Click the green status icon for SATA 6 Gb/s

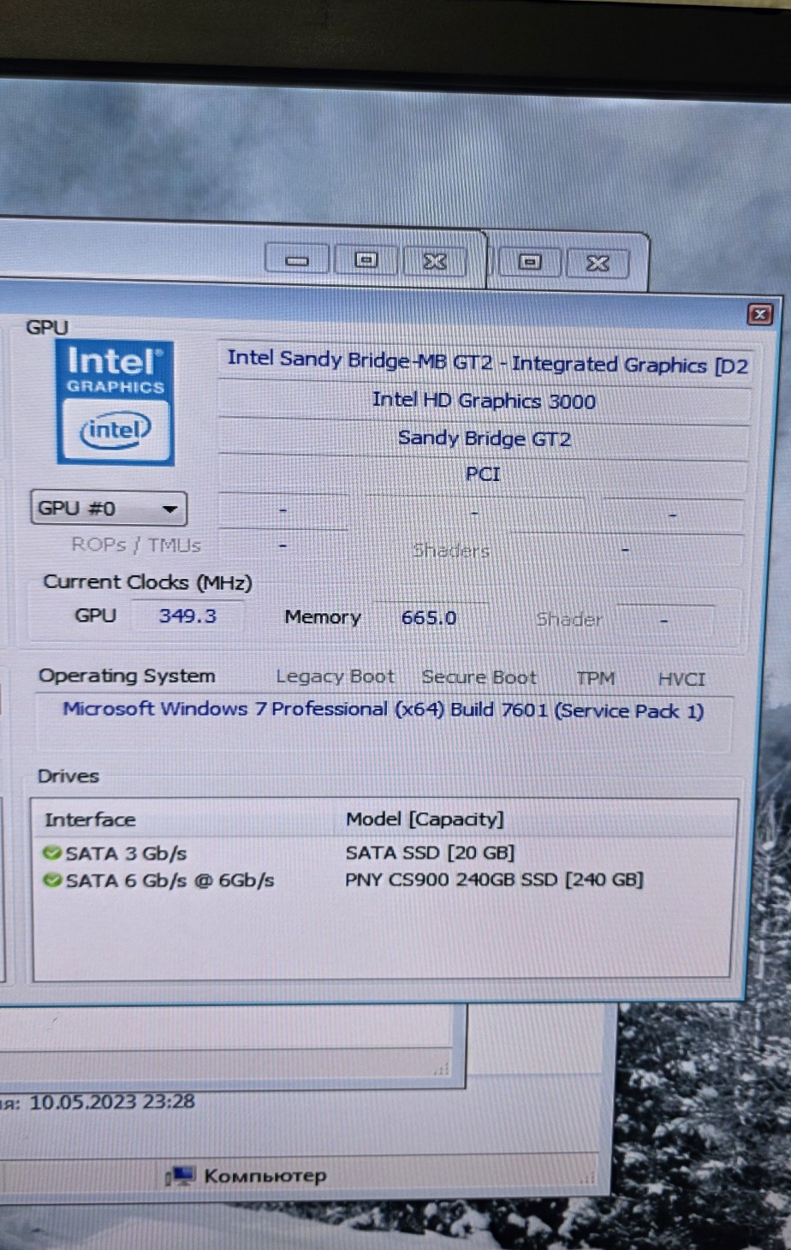tap(52, 879)
